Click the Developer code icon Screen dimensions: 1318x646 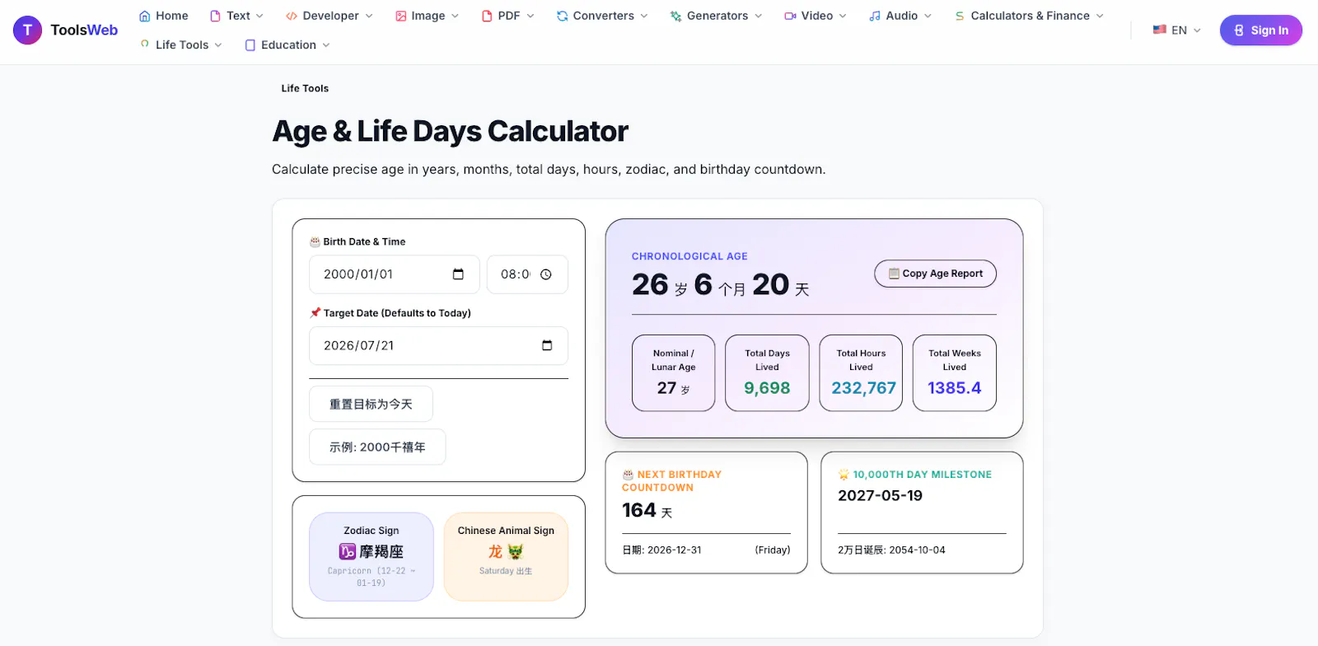[x=292, y=16]
